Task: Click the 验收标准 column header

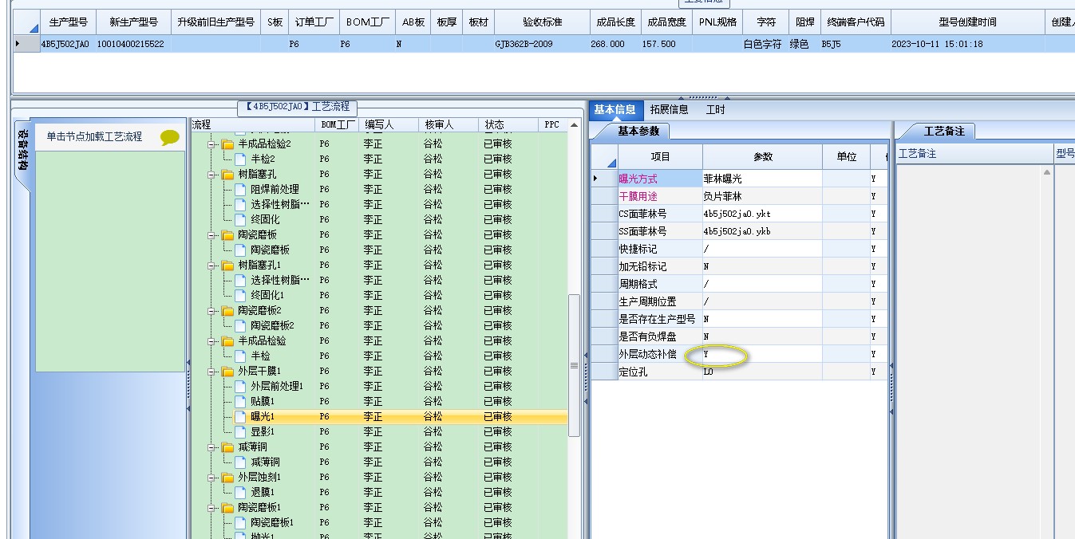Action: (x=542, y=22)
